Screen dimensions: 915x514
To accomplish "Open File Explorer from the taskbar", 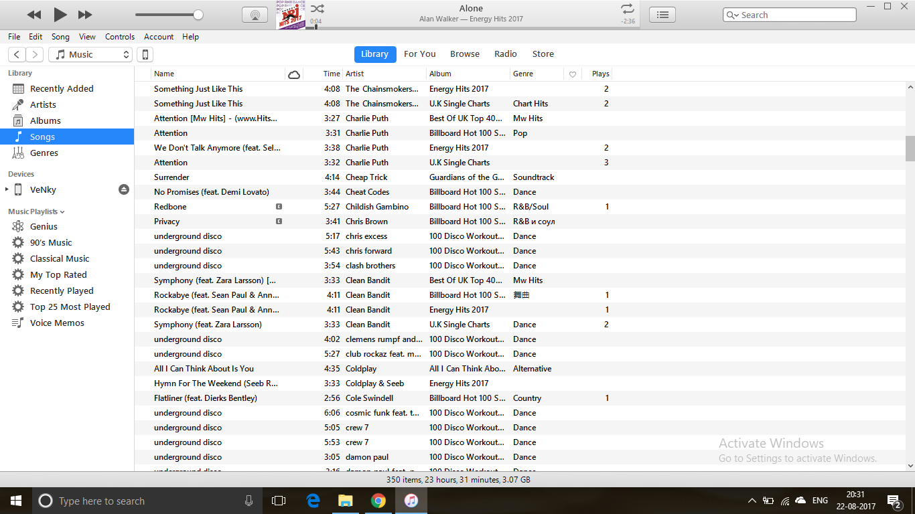I will click(x=346, y=501).
